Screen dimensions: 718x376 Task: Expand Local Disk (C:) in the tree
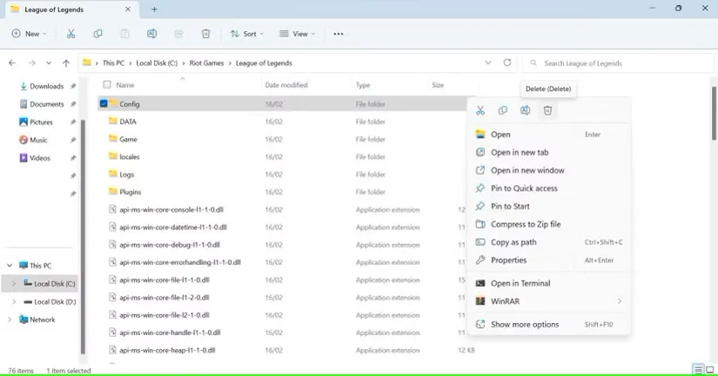click(14, 284)
